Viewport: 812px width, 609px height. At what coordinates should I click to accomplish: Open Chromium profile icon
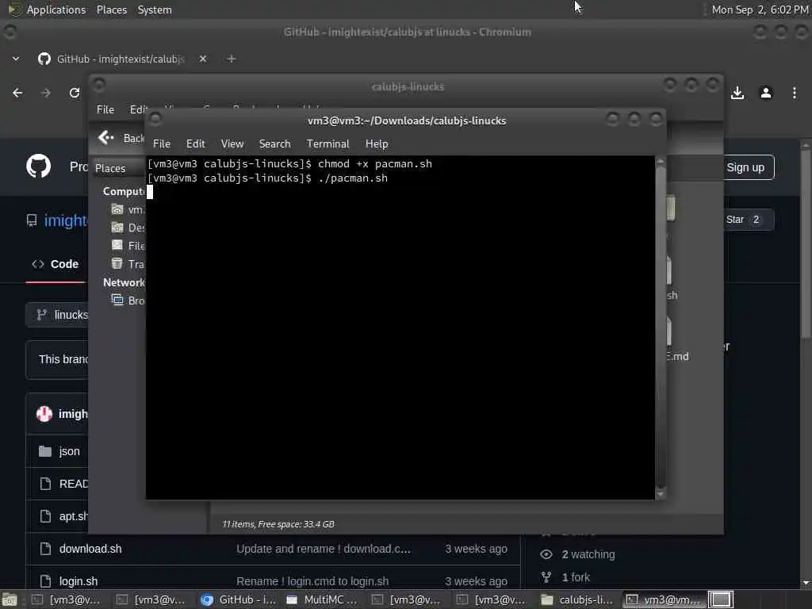pyautogui.click(x=765, y=93)
